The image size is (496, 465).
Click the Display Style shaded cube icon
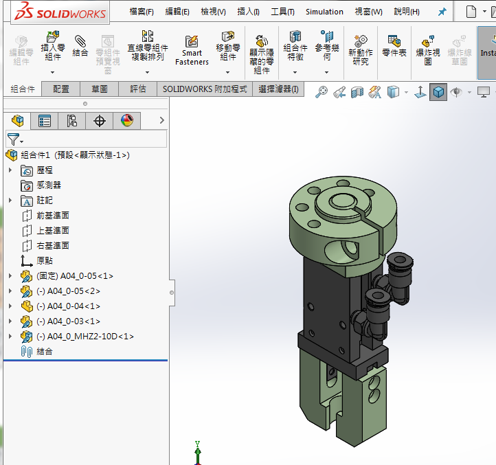tap(438, 92)
